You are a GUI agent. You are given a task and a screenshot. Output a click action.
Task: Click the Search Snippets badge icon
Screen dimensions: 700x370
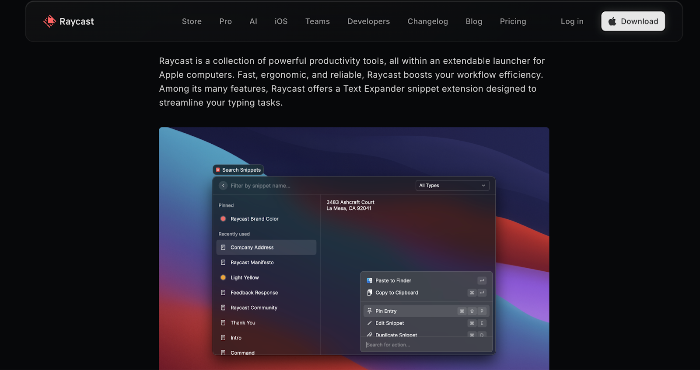217,170
